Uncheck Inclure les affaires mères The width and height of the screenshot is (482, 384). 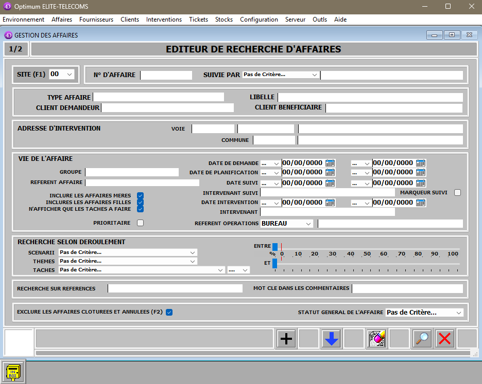[140, 196]
